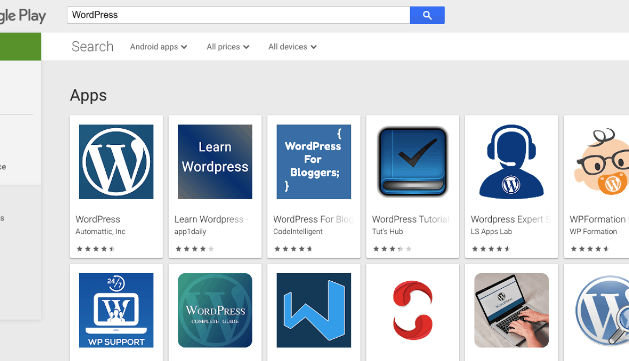
Task: Open the All devices filter dropdown
Action: [x=292, y=47]
